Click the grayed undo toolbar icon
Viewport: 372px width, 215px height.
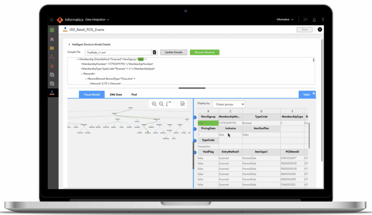tap(176, 104)
